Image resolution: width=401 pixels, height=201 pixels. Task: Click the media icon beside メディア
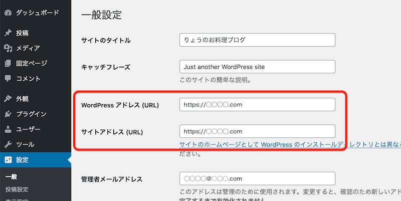(8, 48)
